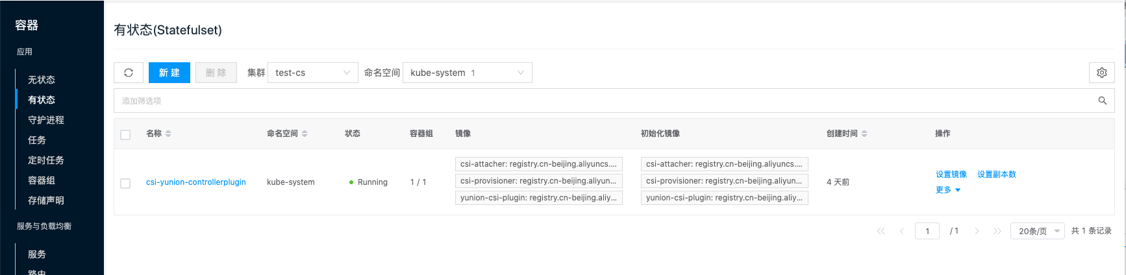The image size is (1126, 275).
Task: Expand the 更多 actions dropdown
Action: (x=947, y=190)
